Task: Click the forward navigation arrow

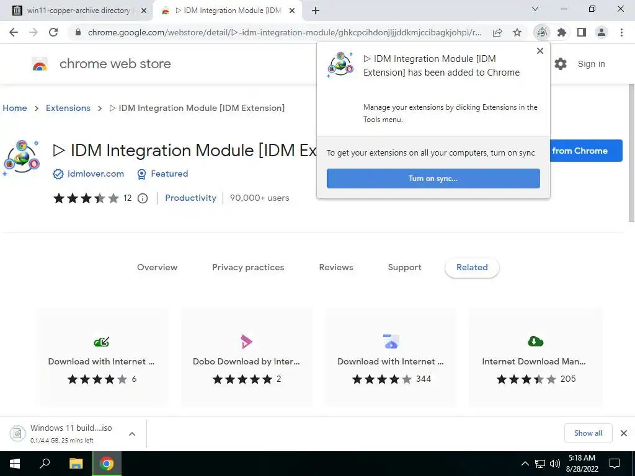Action: click(33, 32)
